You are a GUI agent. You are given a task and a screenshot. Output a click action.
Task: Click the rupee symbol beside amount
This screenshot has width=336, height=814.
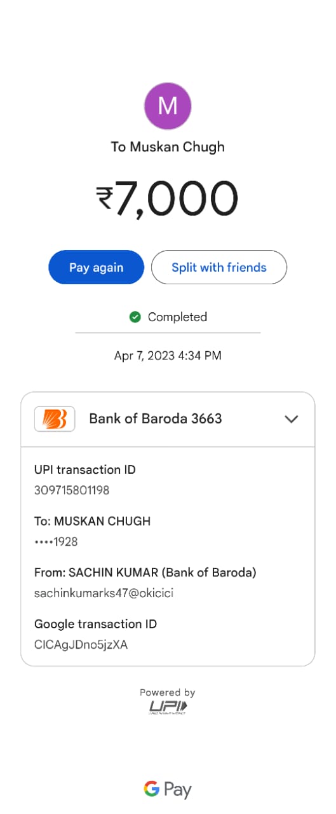click(105, 198)
